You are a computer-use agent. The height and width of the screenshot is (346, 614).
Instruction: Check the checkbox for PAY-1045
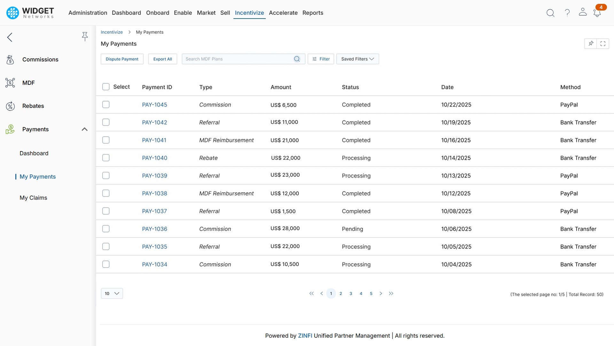(x=106, y=104)
